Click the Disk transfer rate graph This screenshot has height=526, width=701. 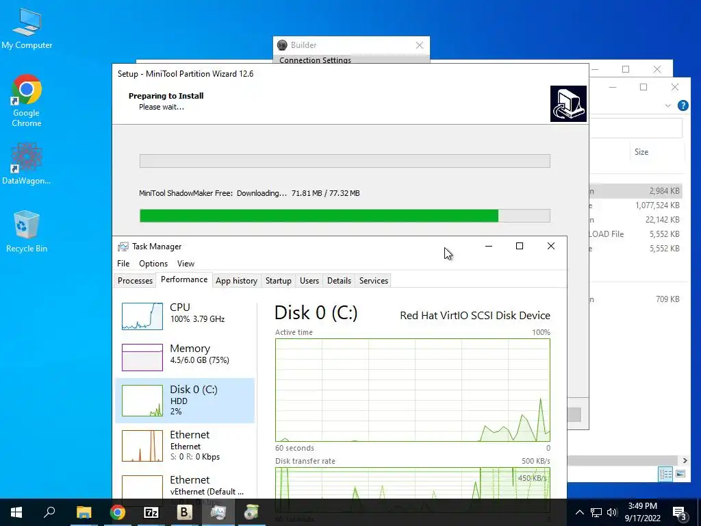tap(413, 483)
